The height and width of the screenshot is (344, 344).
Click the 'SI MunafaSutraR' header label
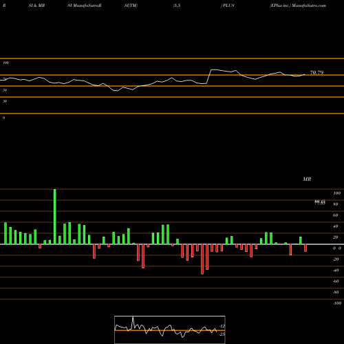pyautogui.click(x=85, y=6)
